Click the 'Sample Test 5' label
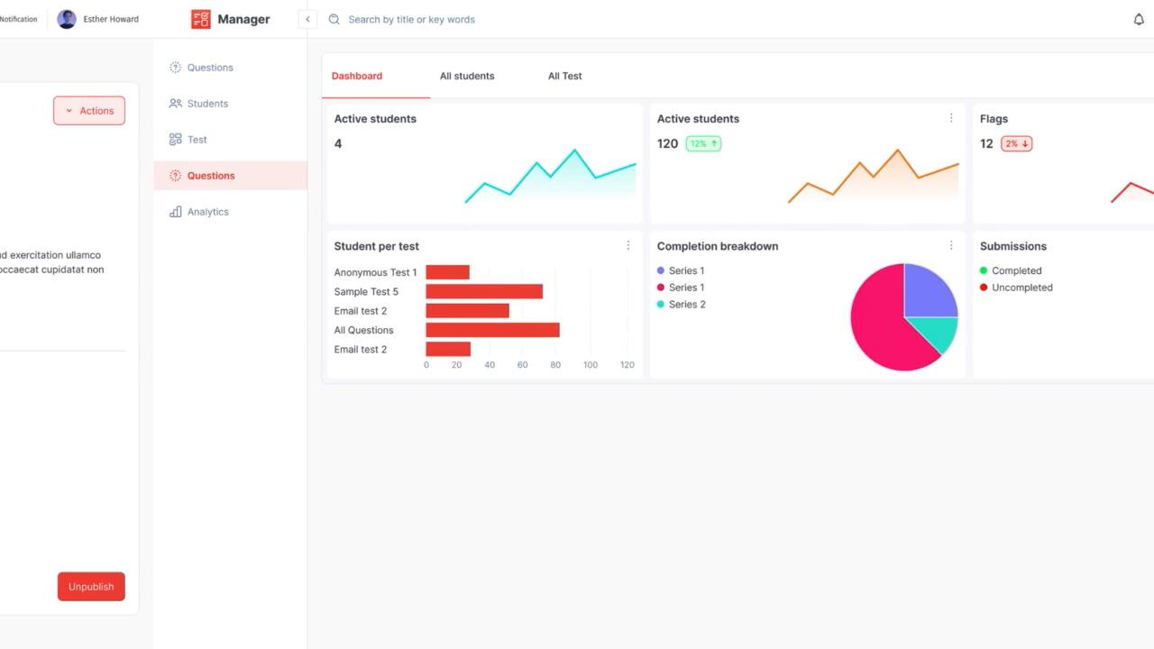 click(366, 292)
